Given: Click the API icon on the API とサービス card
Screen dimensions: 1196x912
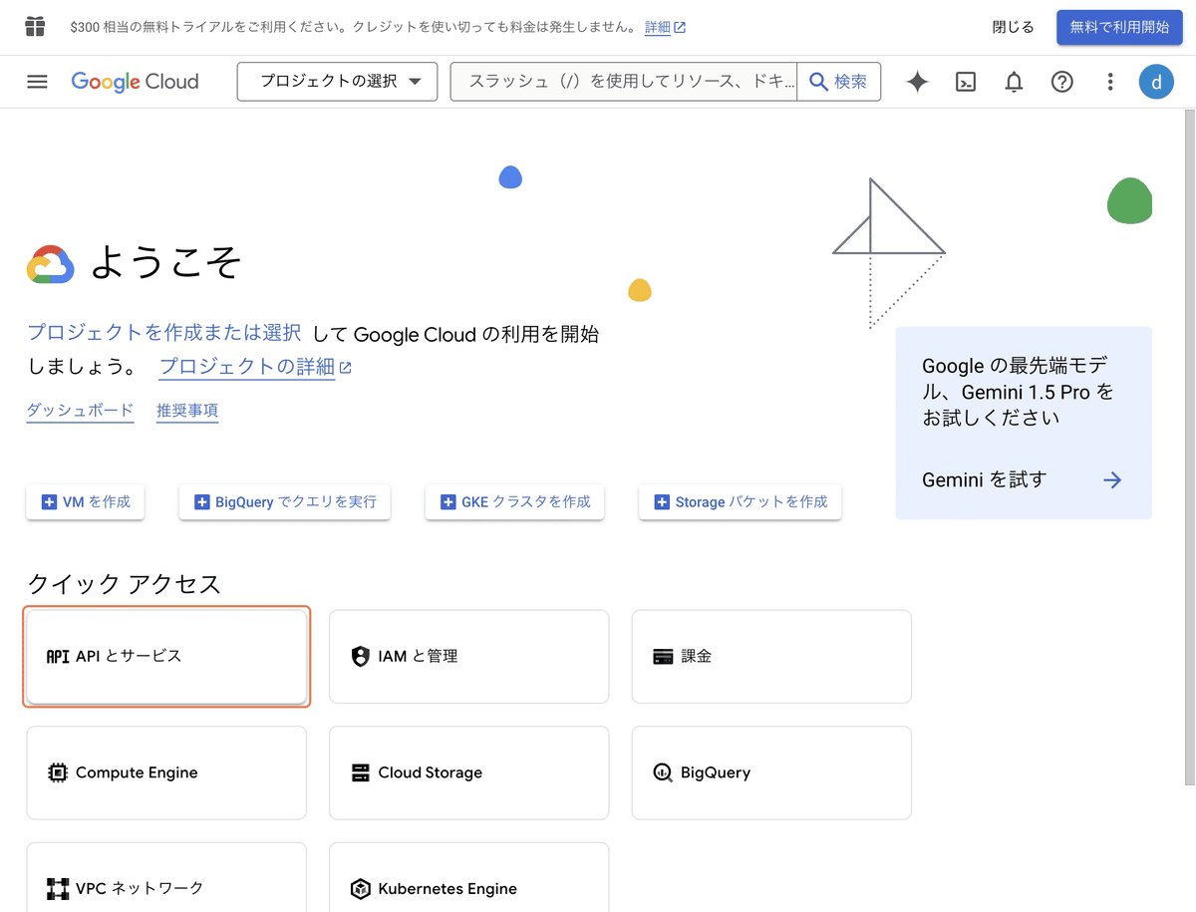Looking at the screenshot, I should pyautogui.click(x=58, y=657).
